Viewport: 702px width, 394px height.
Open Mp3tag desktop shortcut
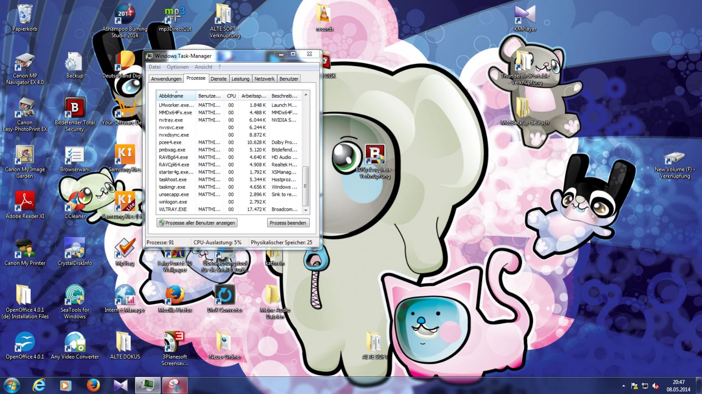(125, 252)
